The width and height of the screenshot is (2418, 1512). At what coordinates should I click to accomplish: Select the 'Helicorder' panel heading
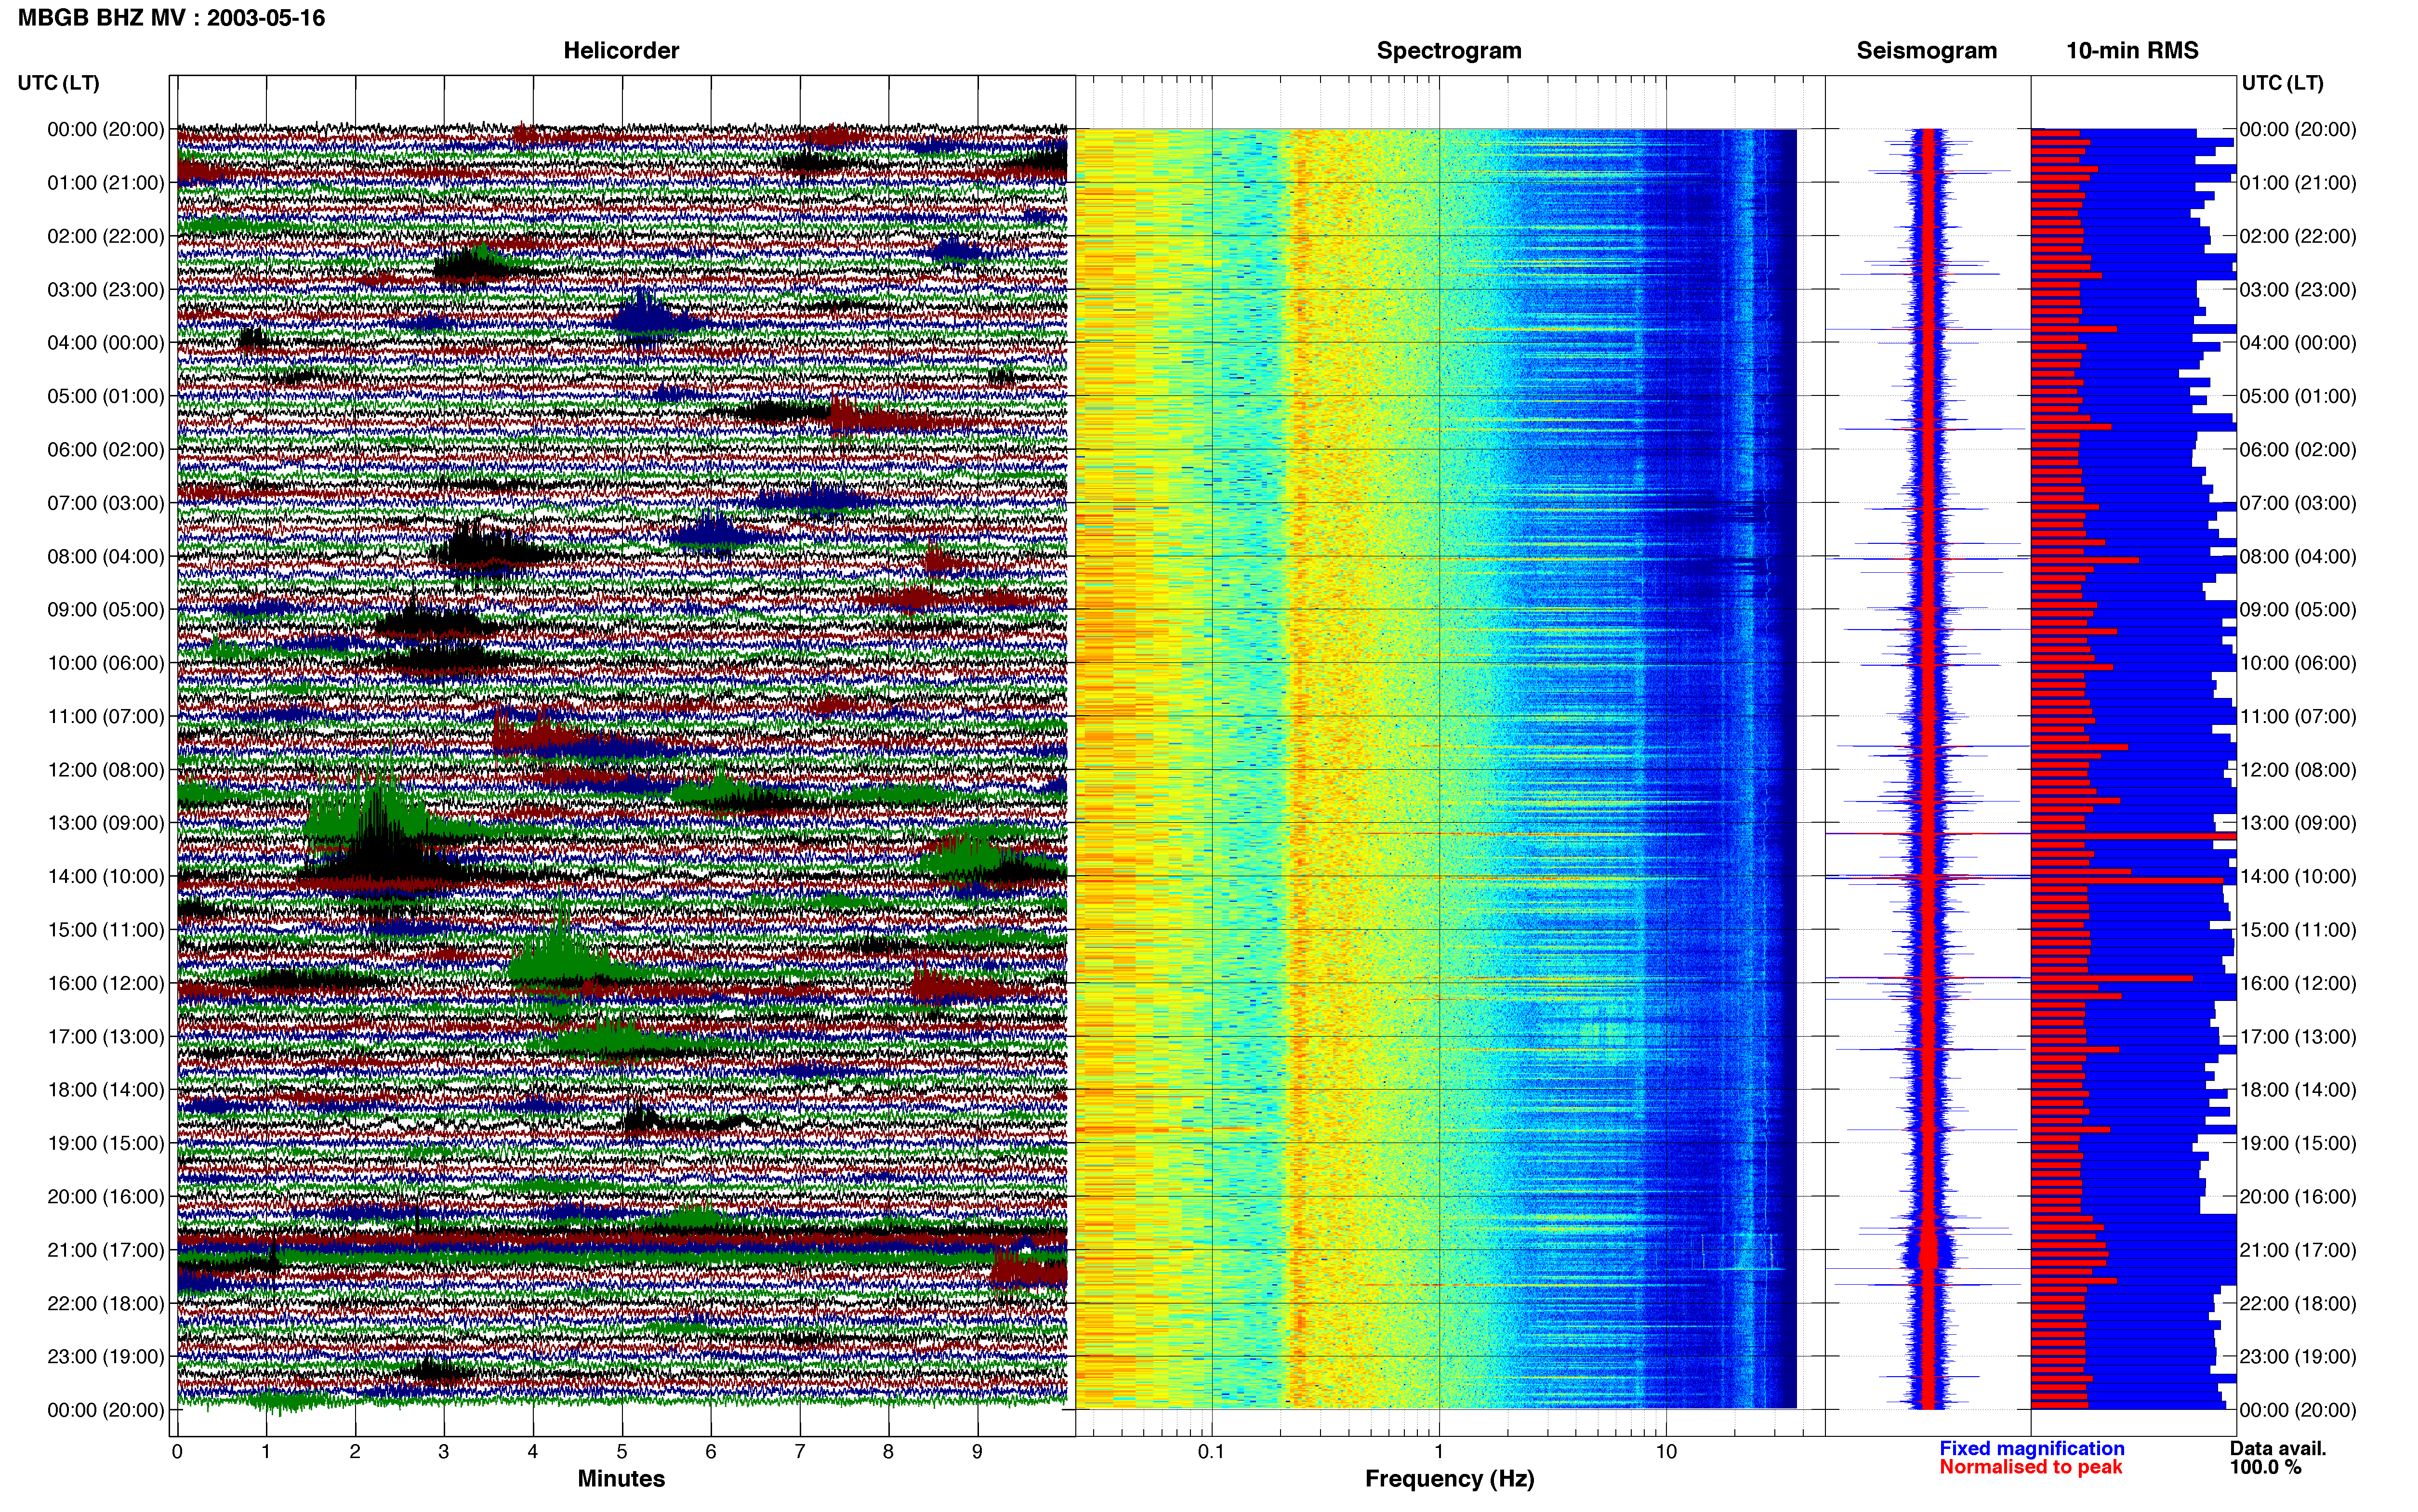pos(621,50)
